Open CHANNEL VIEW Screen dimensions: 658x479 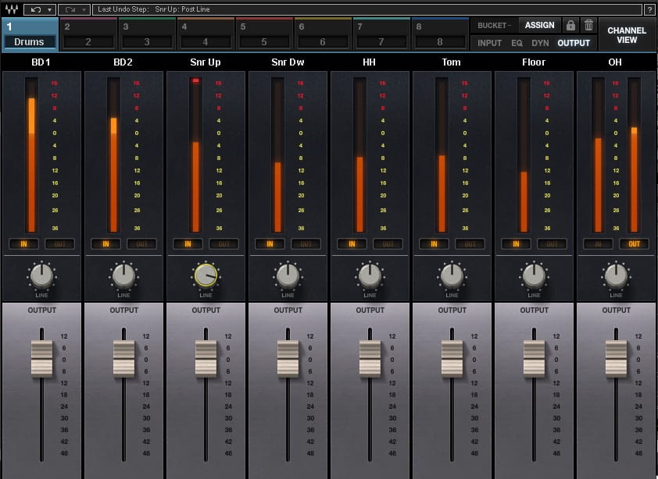(x=626, y=35)
